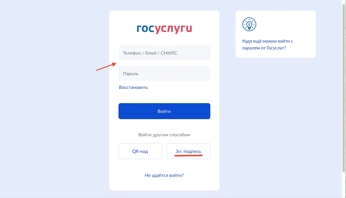Viewport: 346px width, 198px height.
Task: Open the 'Не удаётся войти?' help link
Action: pyautogui.click(x=164, y=175)
